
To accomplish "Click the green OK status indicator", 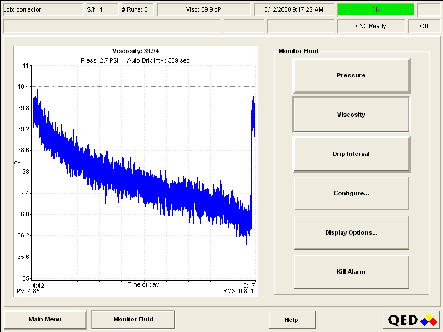I will pyautogui.click(x=375, y=9).
